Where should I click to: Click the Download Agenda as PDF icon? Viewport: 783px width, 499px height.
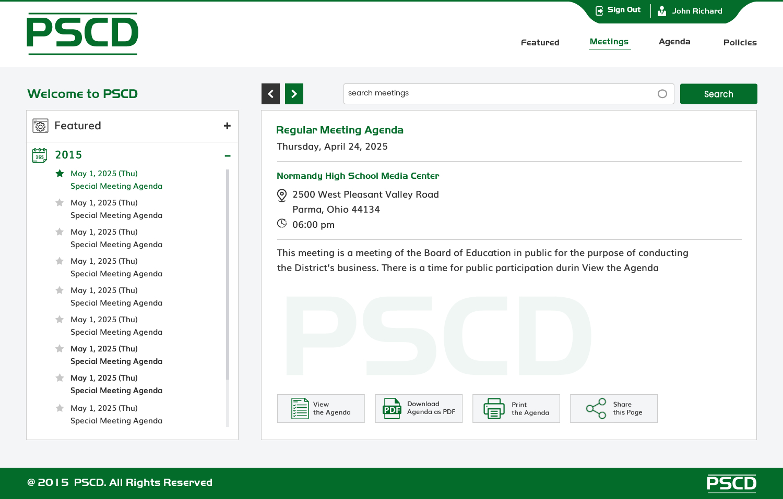[x=392, y=409]
